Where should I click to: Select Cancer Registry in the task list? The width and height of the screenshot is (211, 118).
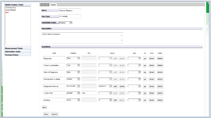11,10
